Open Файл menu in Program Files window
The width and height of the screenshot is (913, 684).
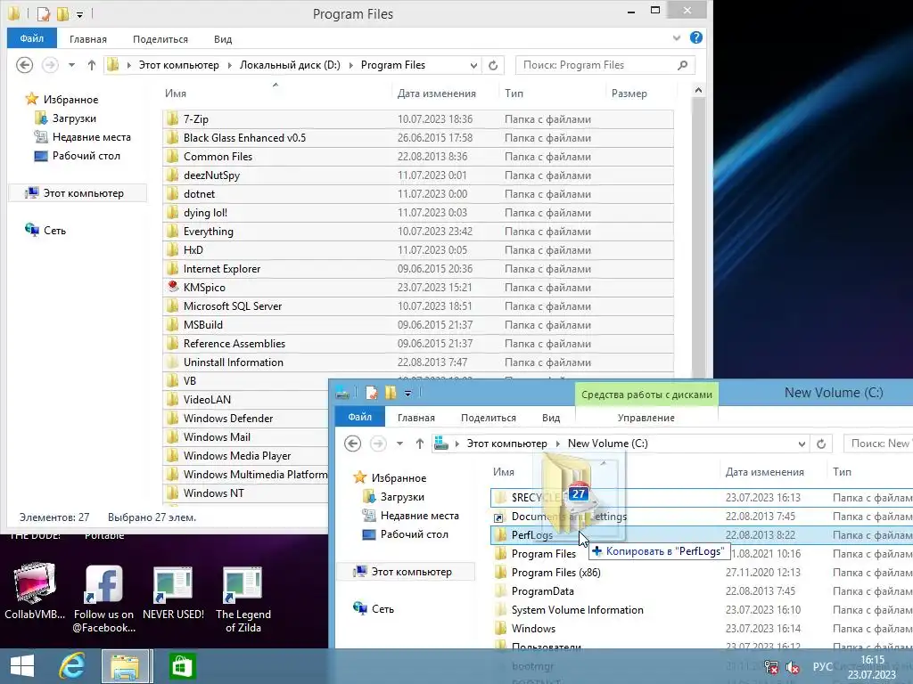click(32, 38)
